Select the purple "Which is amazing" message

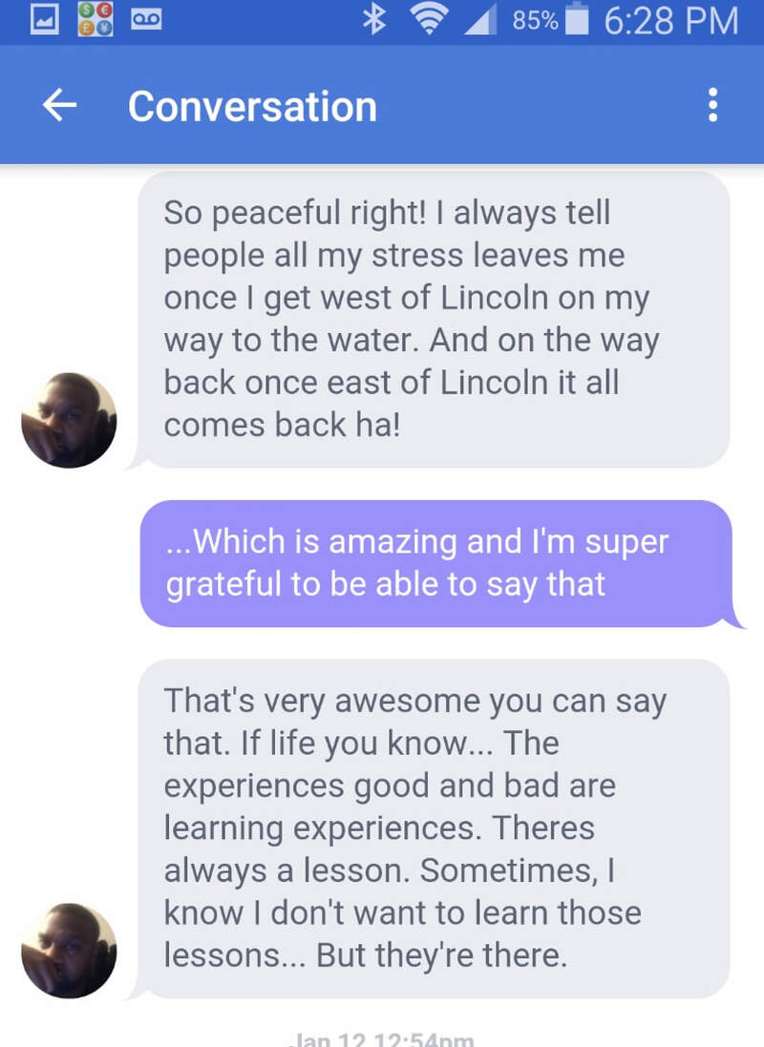pos(436,563)
